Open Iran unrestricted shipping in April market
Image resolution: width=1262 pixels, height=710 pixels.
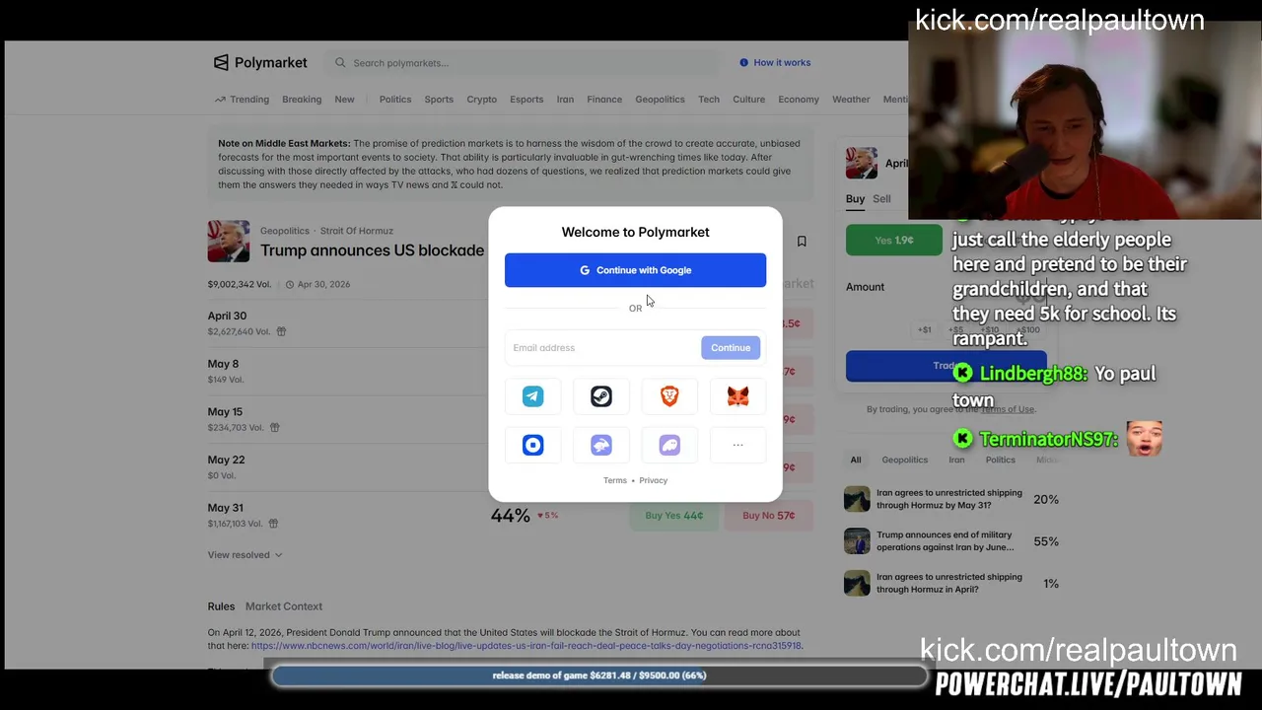point(951,583)
